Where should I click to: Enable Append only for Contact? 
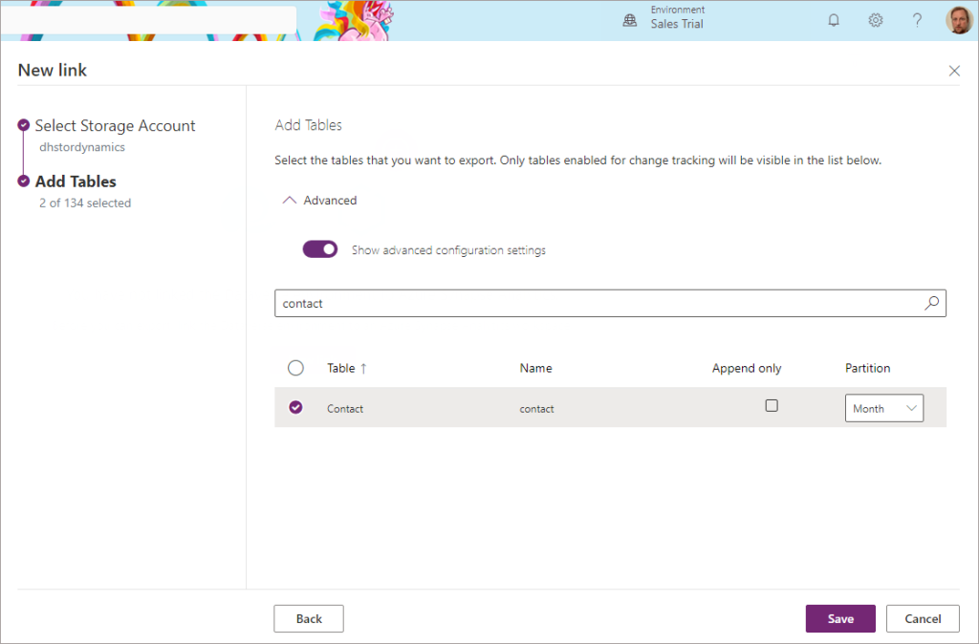(772, 406)
